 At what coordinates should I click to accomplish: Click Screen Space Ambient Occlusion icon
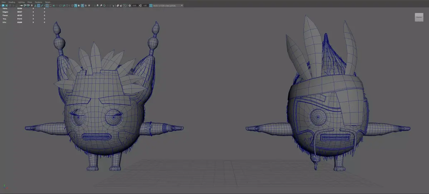[97, 6]
